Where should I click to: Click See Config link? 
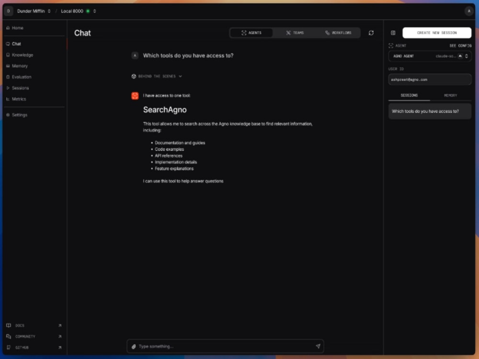pyautogui.click(x=460, y=46)
